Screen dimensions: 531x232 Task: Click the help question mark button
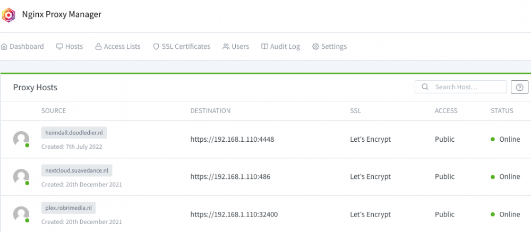(519, 87)
